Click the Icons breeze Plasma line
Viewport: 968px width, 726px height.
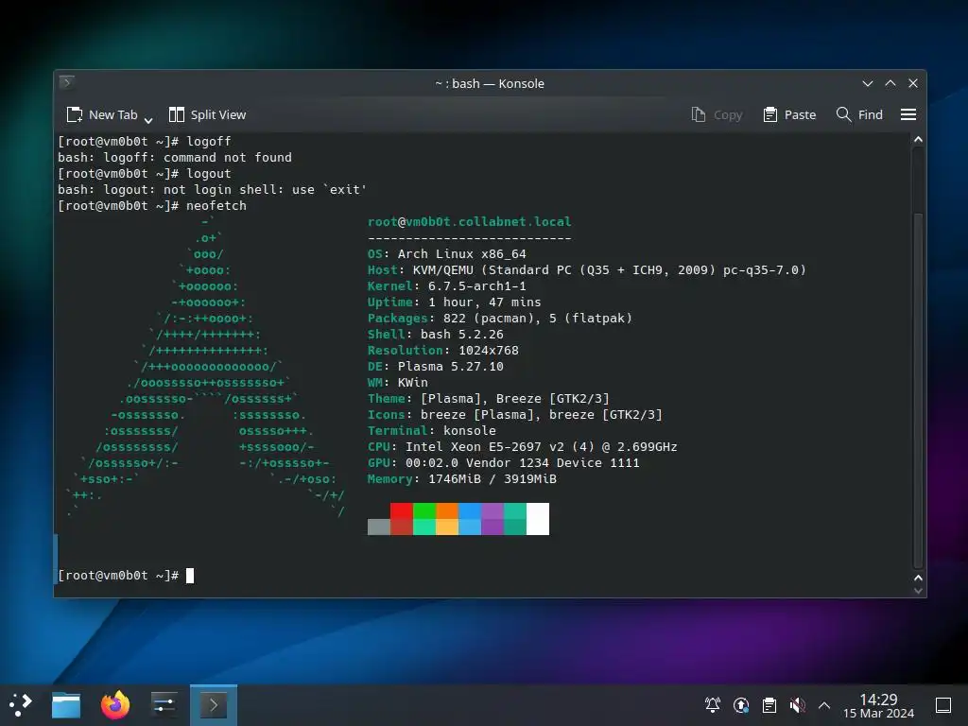[515, 414]
